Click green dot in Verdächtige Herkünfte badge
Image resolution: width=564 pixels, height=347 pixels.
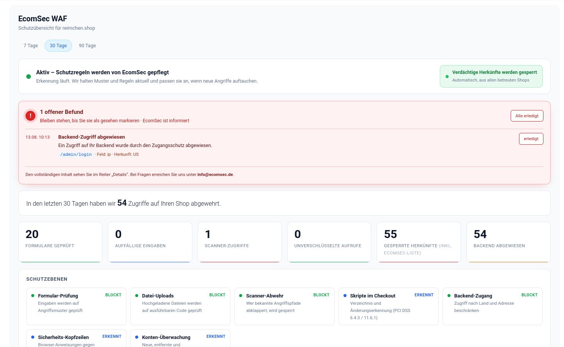pyautogui.click(x=447, y=77)
